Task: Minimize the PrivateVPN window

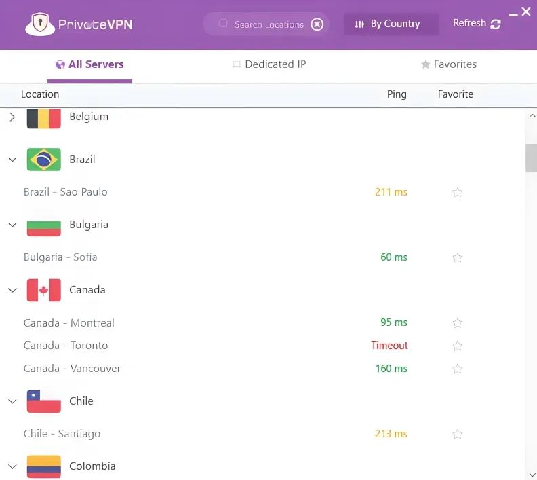Action: coord(513,14)
